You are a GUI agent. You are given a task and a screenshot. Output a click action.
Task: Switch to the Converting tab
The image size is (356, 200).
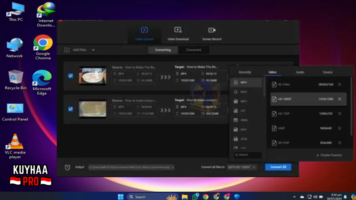pyautogui.click(x=163, y=50)
